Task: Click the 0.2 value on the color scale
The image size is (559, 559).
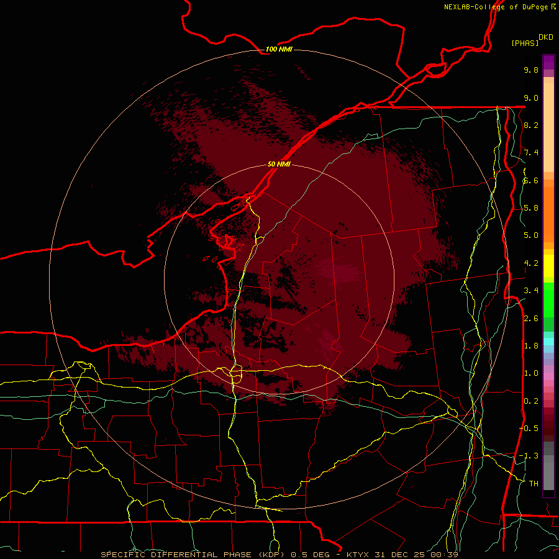Action: tap(531, 401)
